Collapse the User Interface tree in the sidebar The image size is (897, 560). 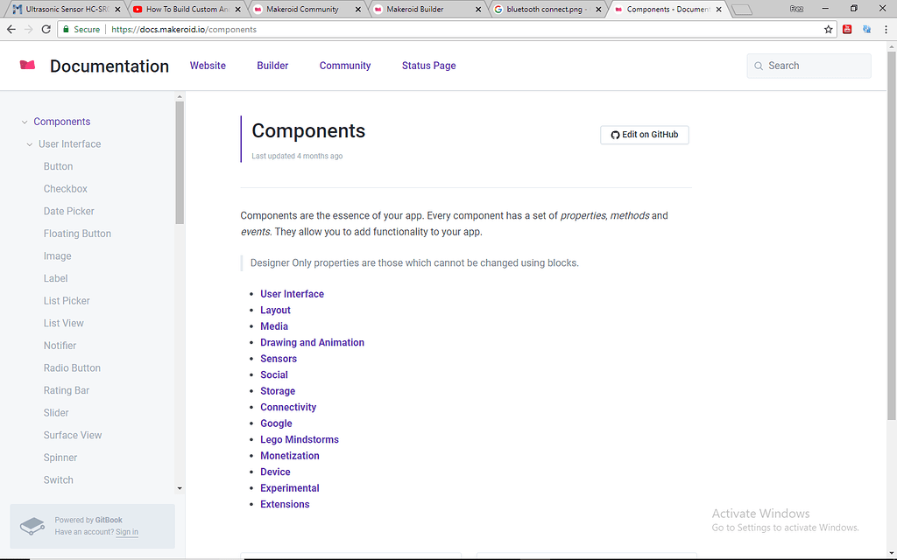pyautogui.click(x=29, y=143)
